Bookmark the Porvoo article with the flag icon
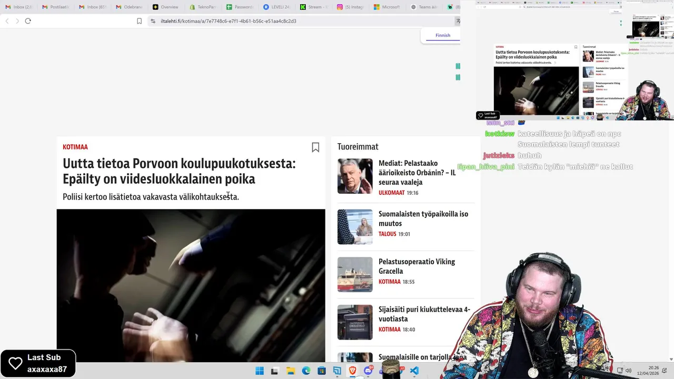 [x=315, y=147]
